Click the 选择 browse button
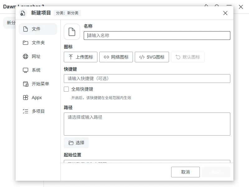 coord(76,143)
